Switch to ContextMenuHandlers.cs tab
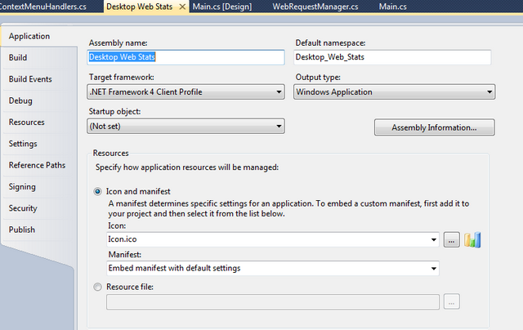The image size is (523, 330). click(x=43, y=7)
